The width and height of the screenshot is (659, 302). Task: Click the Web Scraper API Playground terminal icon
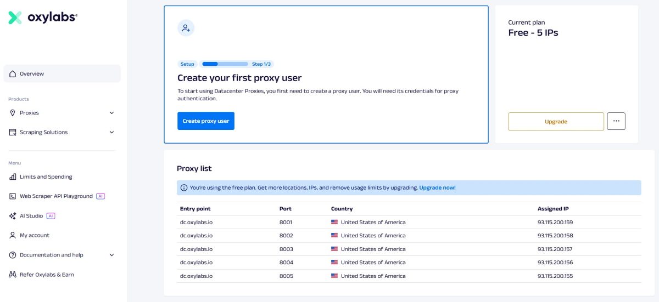(13, 196)
